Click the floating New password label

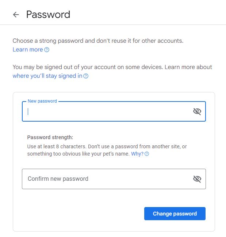coord(42,101)
